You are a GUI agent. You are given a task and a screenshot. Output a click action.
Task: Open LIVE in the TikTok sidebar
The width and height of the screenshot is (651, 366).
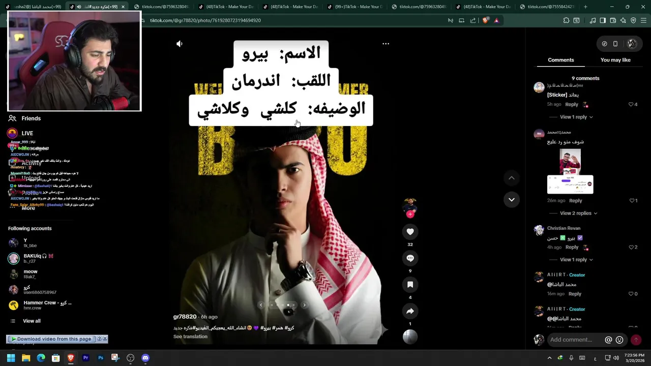27,133
